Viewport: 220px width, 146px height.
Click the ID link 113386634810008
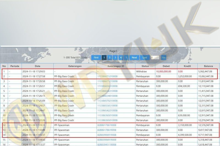pyautogui.click(x=107, y=96)
